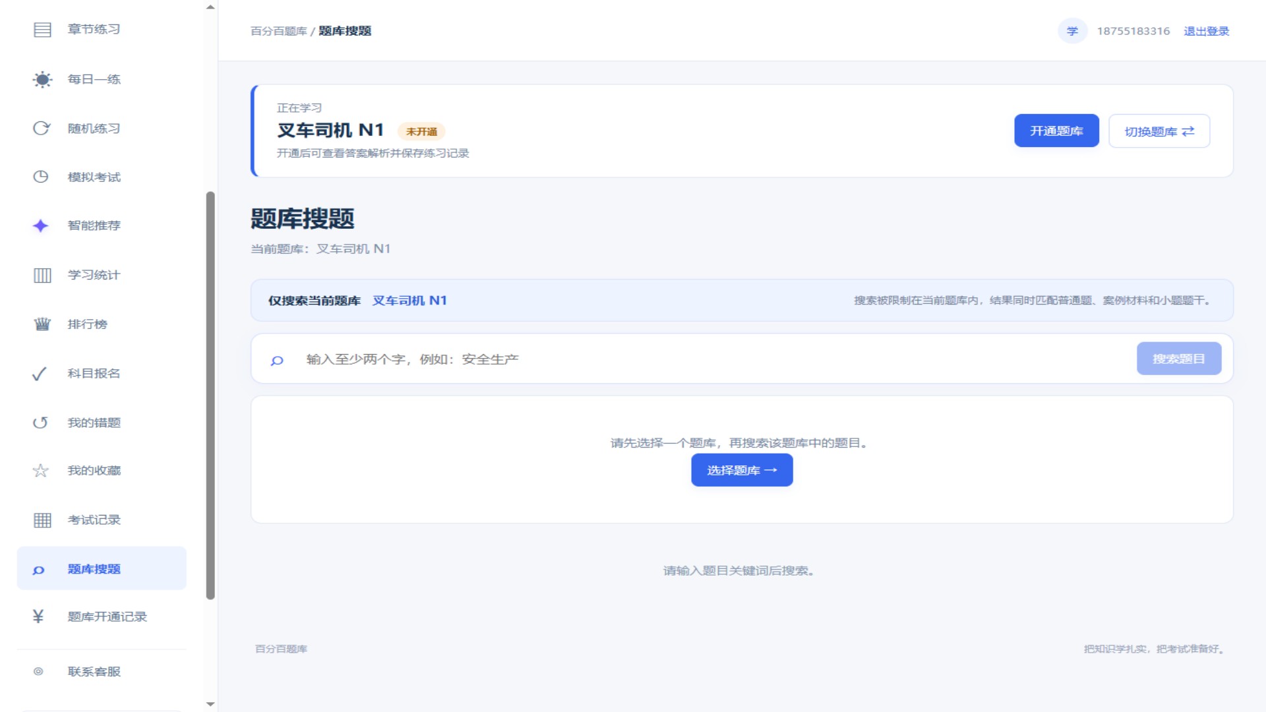
Task: Click the 切换题库 button
Action: click(x=1159, y=131)
